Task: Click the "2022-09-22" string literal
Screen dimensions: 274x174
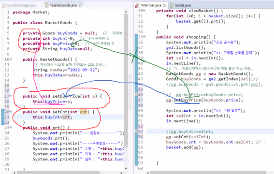Action: tap(82, 70)
